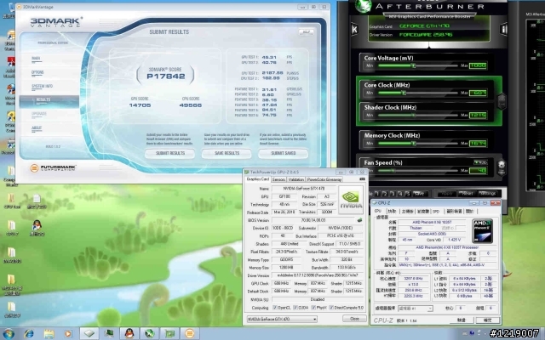Toggle the OpenCL checkbox in GPU-Z

(x=275, y=308)
